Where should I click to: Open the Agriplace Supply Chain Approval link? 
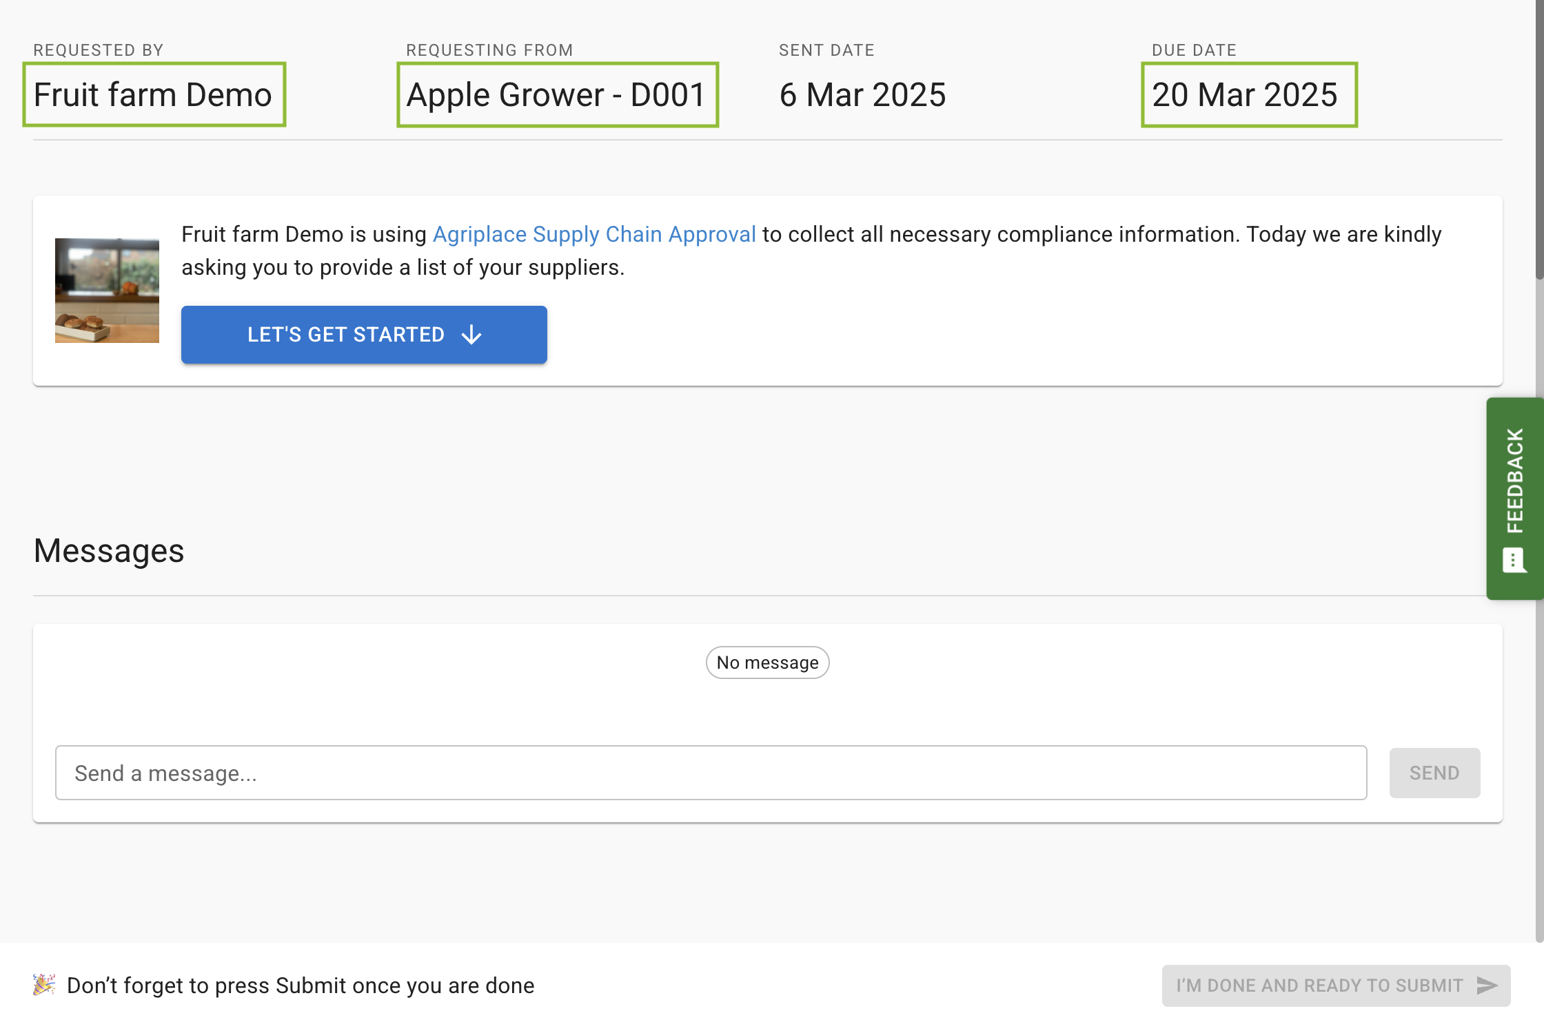(x=594, y=234)
